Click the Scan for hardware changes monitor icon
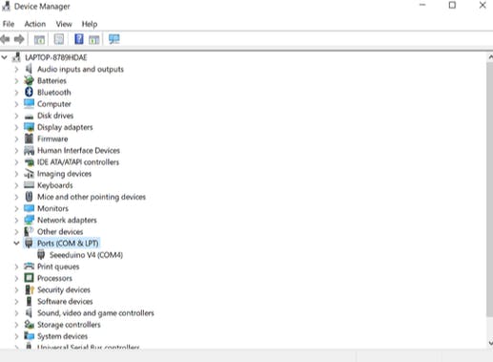 coord(113,39)
